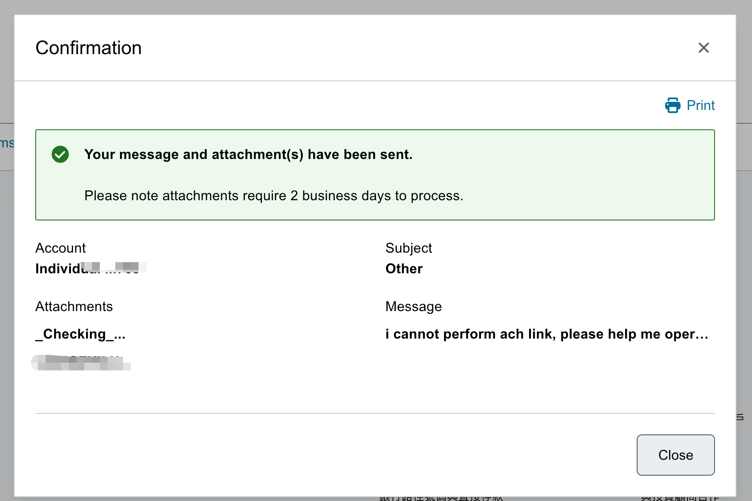This screenshot has height=501, width=752.
Task: Click the Account field label
Action: point(61,248)
